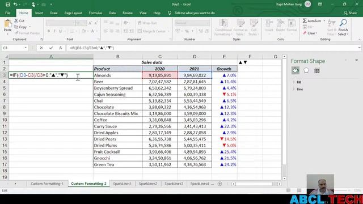Select the Effects pentagon icon in Format Shape
Viewport: 363px width, 204px height.
tap(306, 70)
